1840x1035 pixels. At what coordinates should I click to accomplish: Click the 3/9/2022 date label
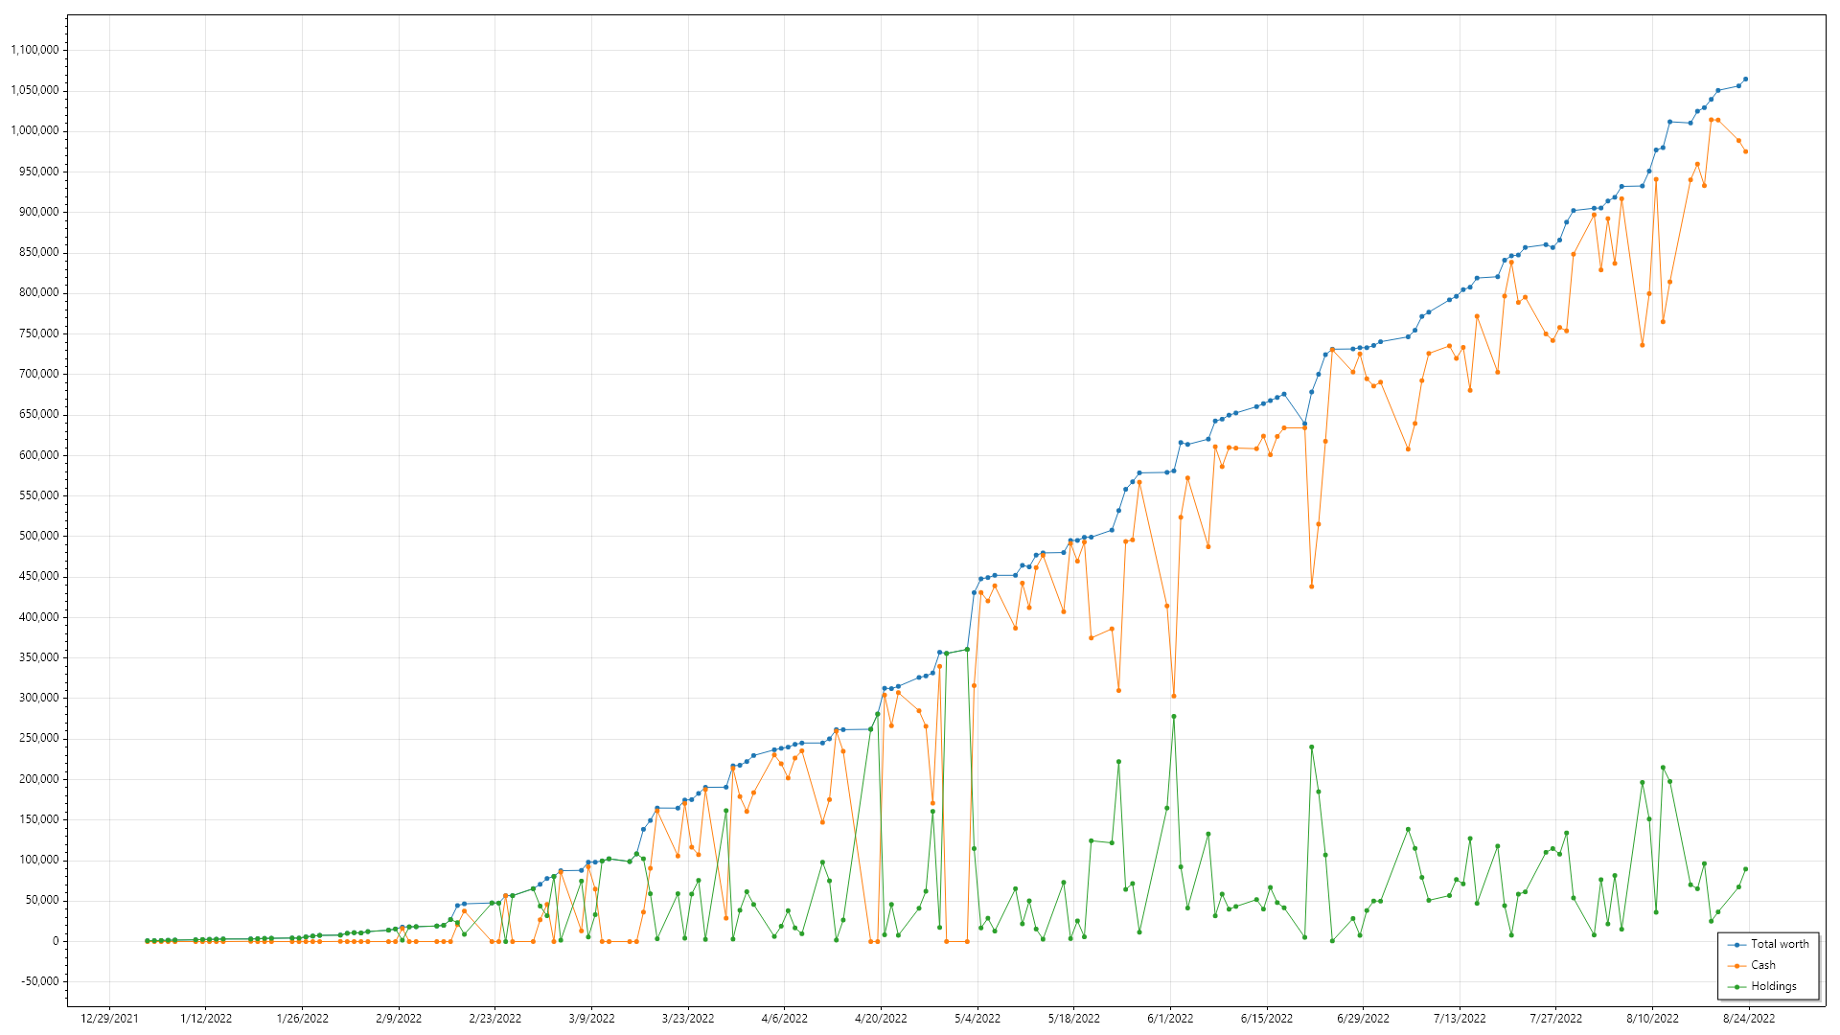(591, 1019)
